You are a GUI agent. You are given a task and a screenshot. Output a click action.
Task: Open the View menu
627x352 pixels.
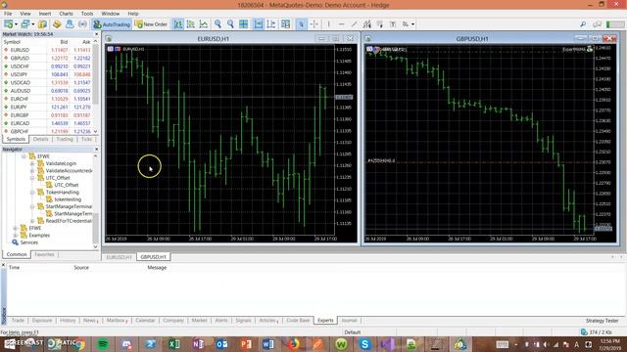(x=24, y=14)
